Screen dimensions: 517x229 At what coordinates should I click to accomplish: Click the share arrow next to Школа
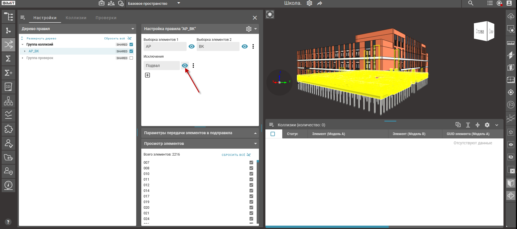pyautogui.click(x=319, y=3)
